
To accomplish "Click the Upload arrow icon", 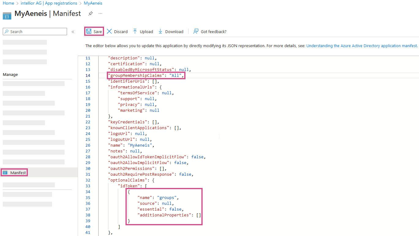I will [x=135, y=32].
